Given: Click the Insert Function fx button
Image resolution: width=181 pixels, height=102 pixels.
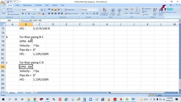Looking at the screenshot, I should coord(31,20).
